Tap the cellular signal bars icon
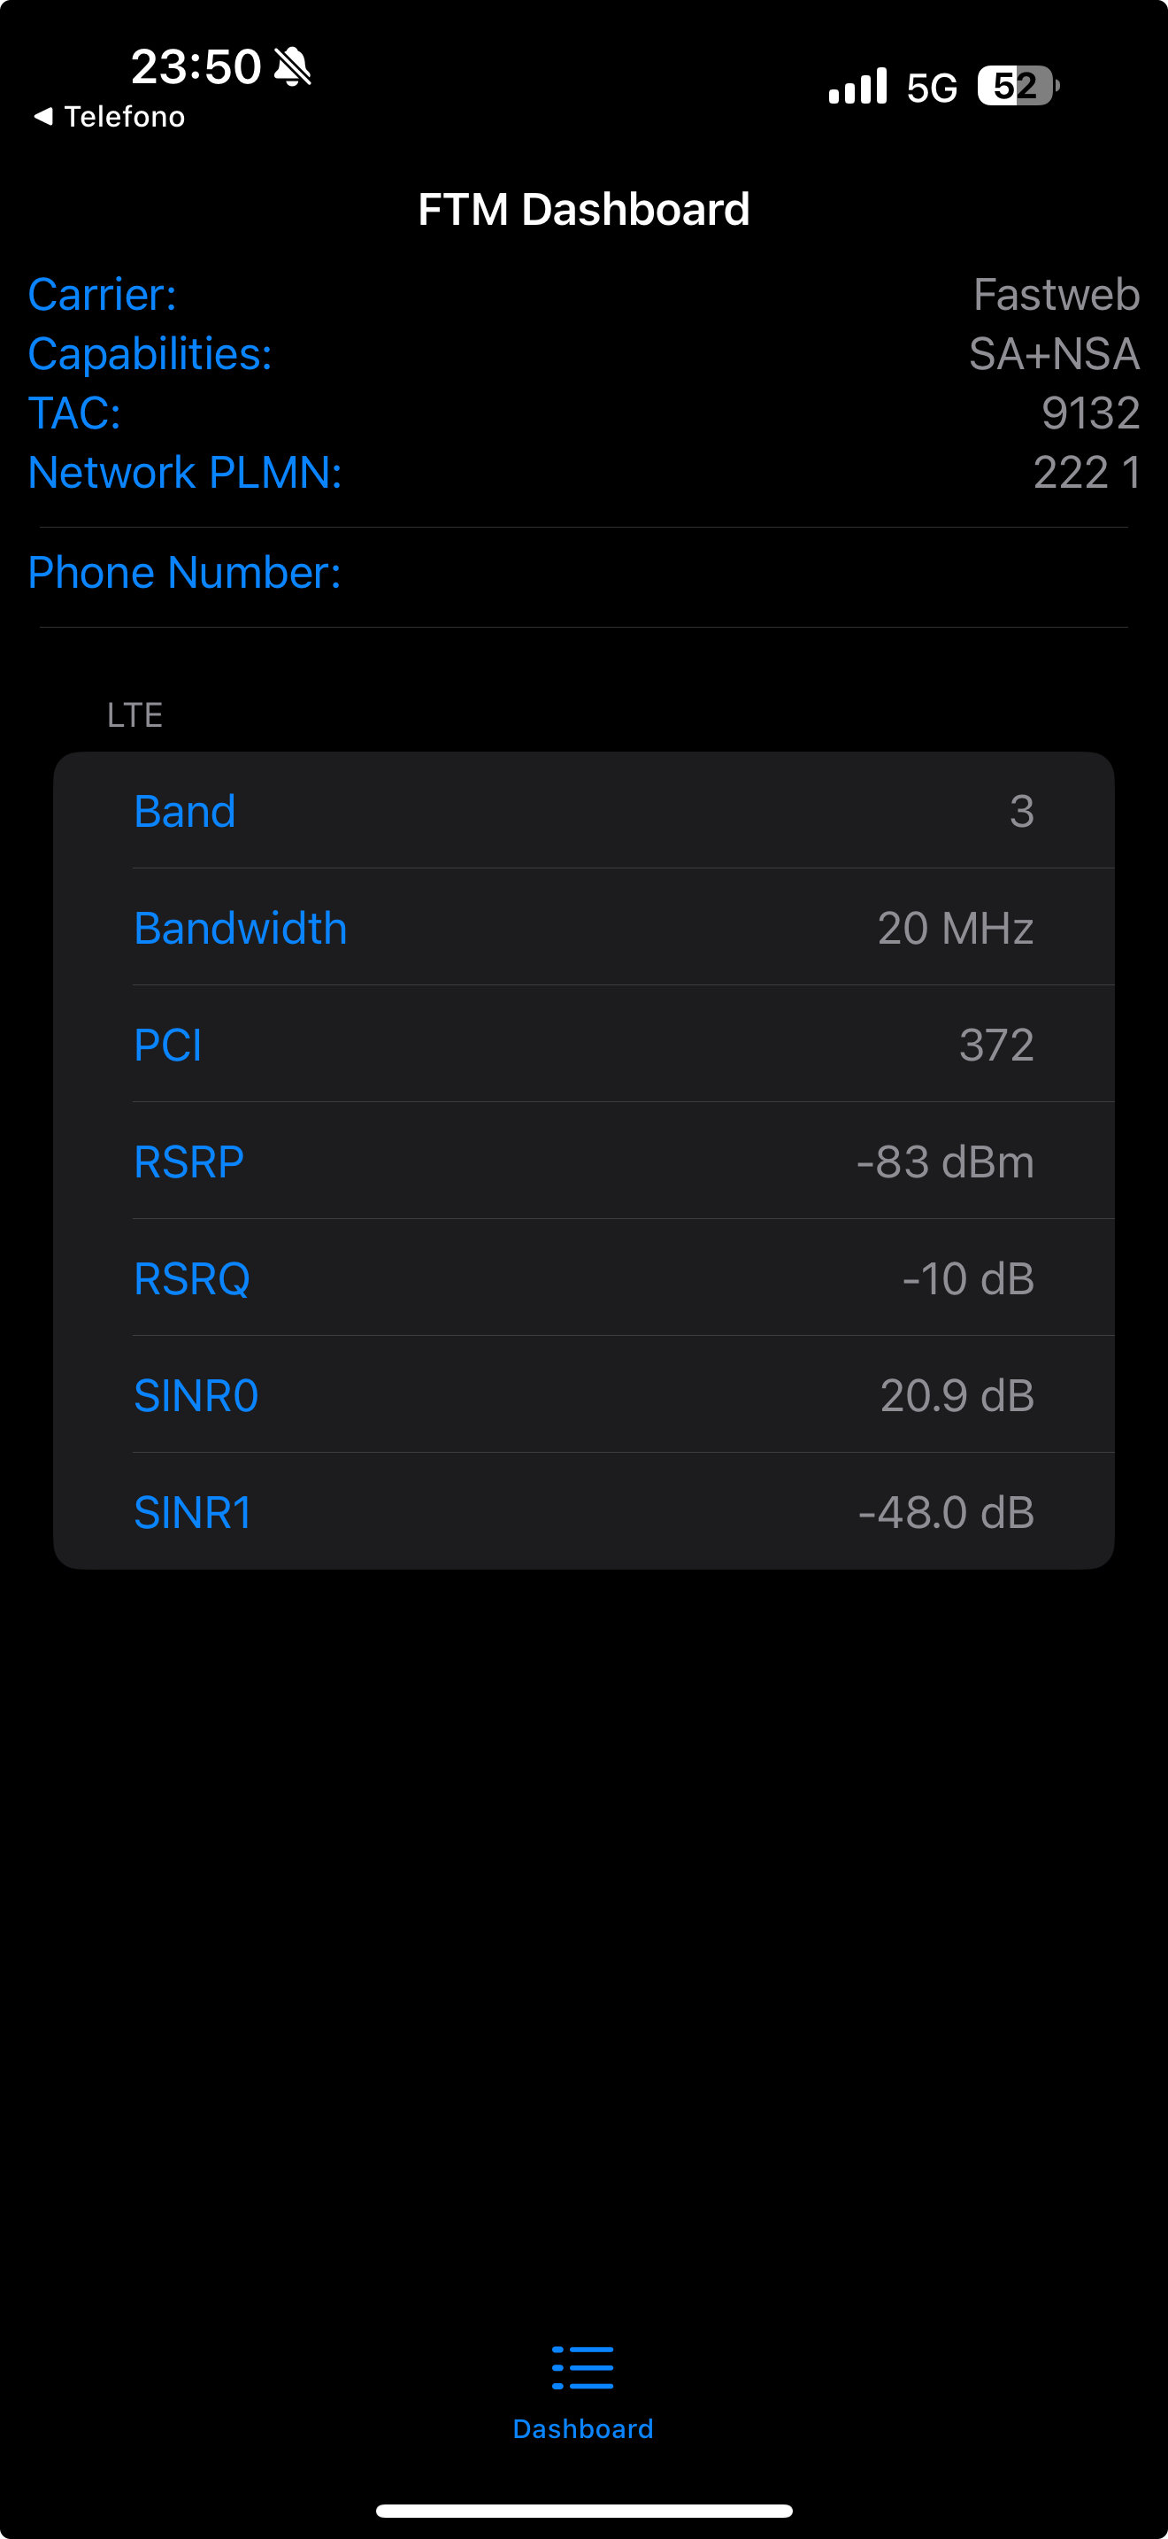 (x=857, y=87)
